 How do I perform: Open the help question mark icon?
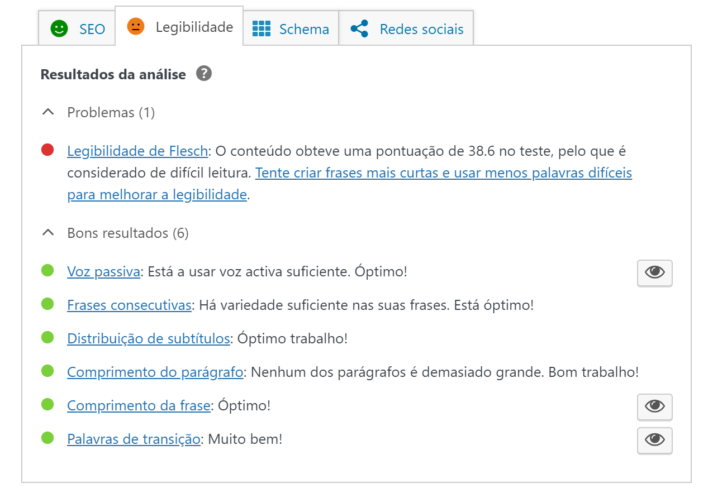[204, 73]
